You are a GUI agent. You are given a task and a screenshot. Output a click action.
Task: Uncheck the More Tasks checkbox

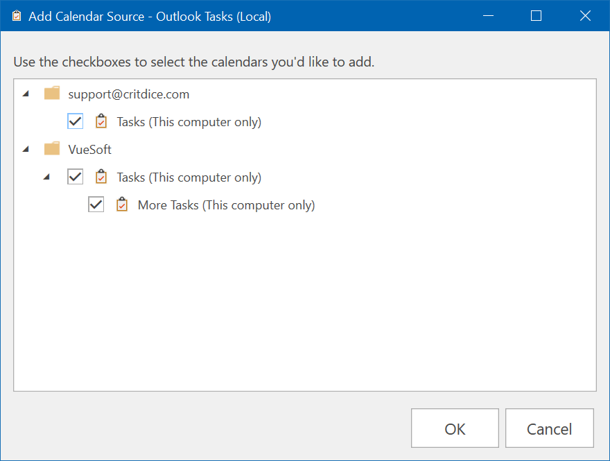(x=96, y=205)
